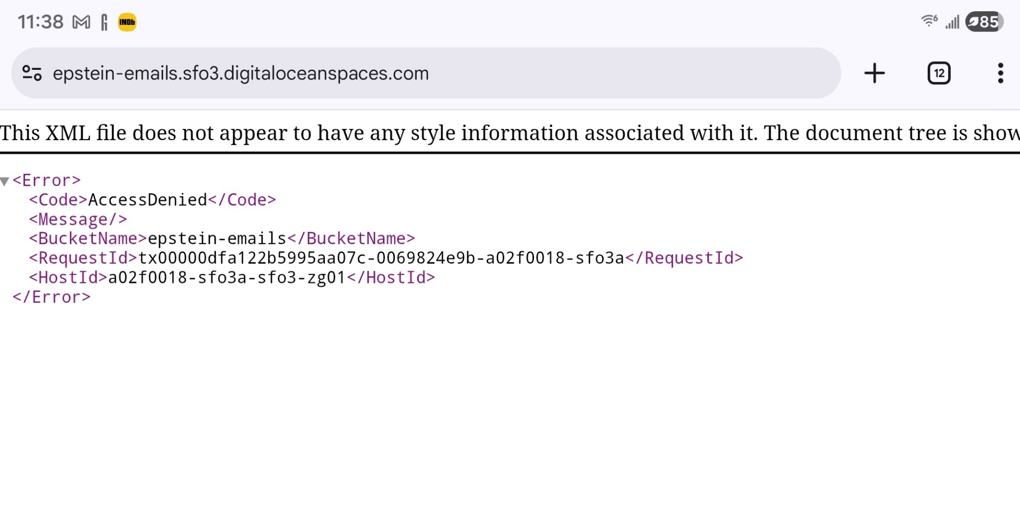
Task: Collapse the Error XML node triangle
Action: coord(5,181)
